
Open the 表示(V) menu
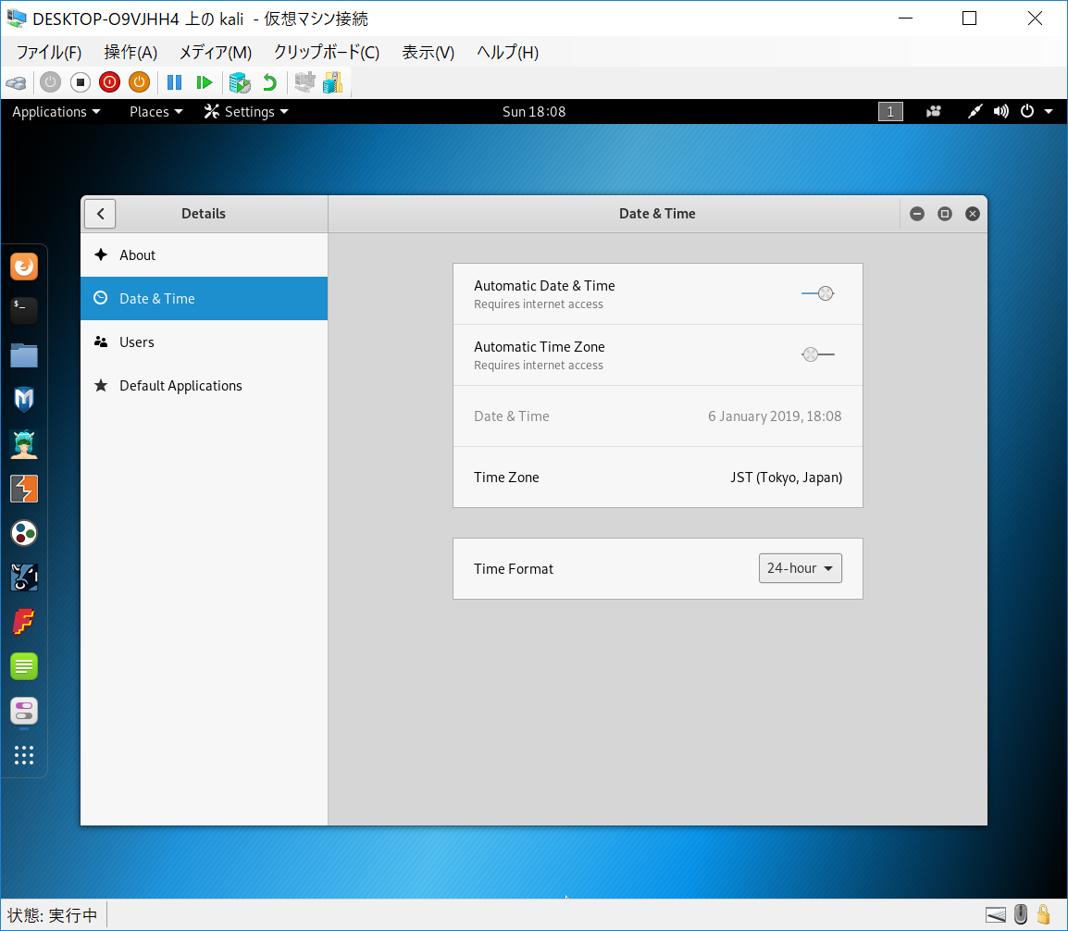428,53
